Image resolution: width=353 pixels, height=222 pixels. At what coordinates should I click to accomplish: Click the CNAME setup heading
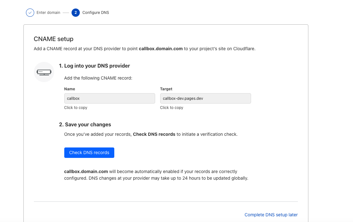(54, 39)
